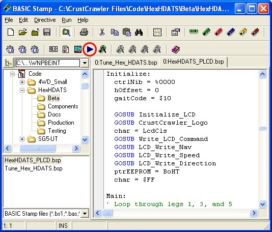Open the File menu
This screenshot has height=232, width=272.
(9, 20)
